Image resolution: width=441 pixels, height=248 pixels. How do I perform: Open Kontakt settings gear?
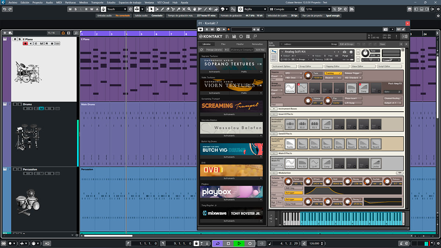241,36
